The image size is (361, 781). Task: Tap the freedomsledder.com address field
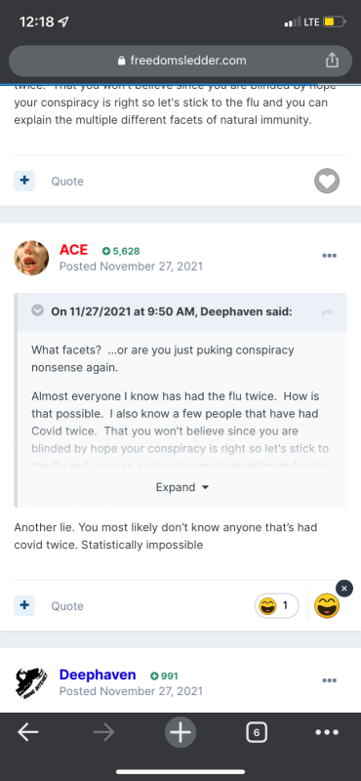coord(180,61)
